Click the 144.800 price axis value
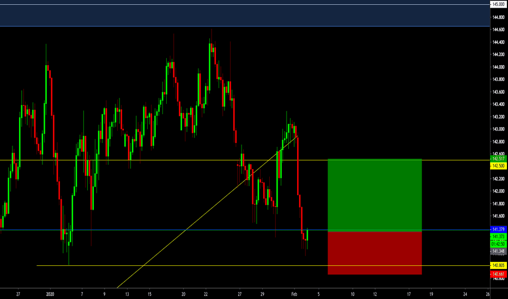 (498, 17)
